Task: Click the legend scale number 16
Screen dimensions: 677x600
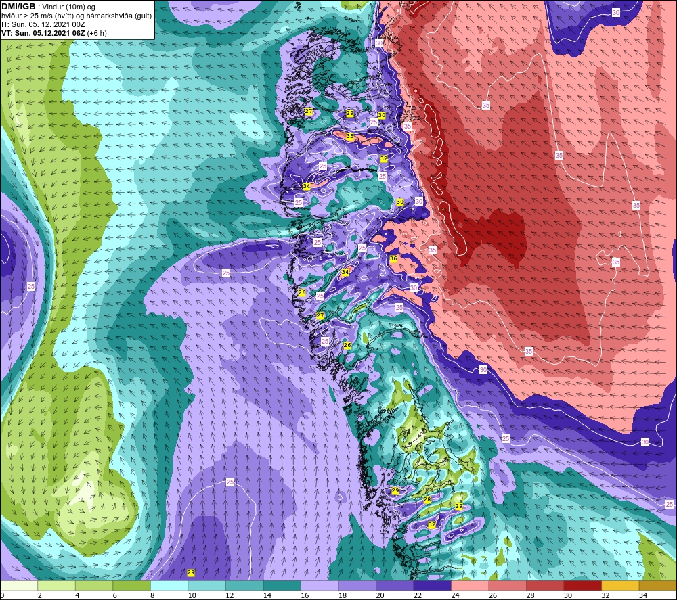Action: (305, 595)
